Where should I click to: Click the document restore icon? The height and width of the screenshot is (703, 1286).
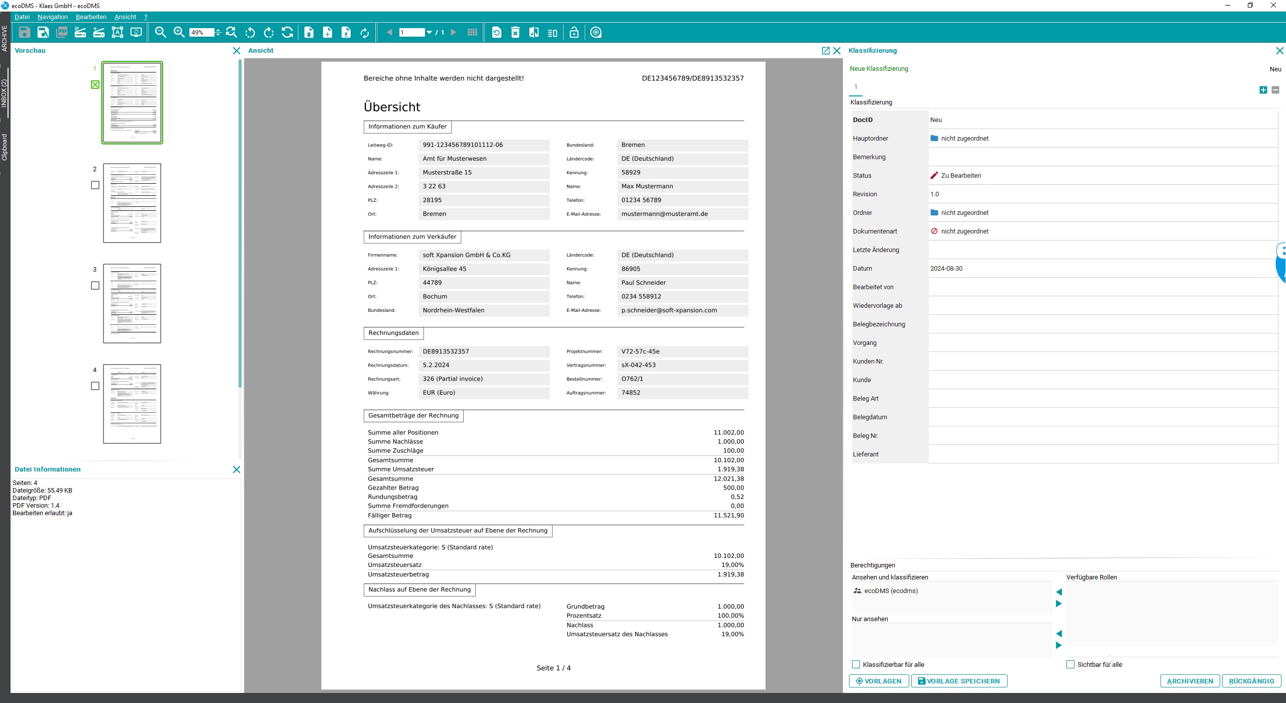[x=497, y=33]
